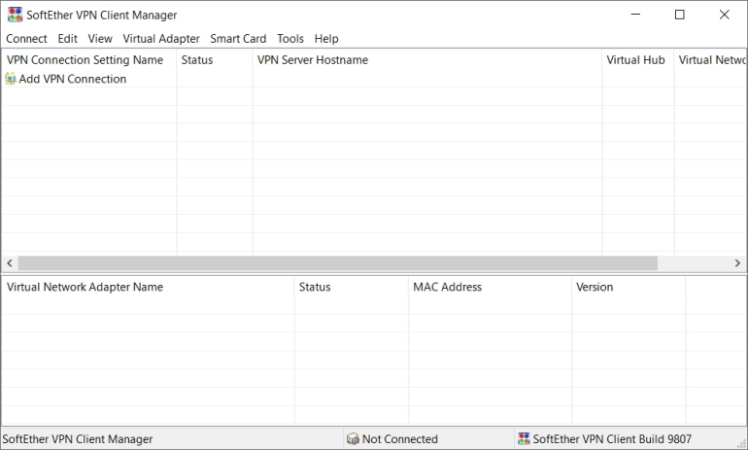Click the SoftEther app icon in title bar
This screenshot has width=748, height=450.
(15, 15)
